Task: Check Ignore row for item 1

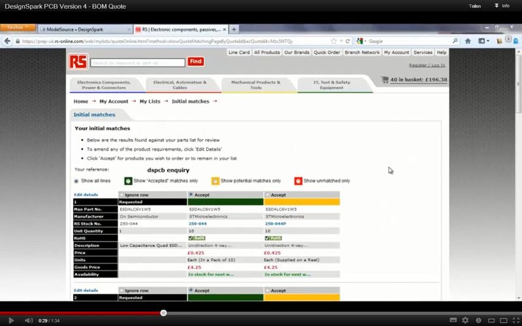Action: [x=121, y=194]
